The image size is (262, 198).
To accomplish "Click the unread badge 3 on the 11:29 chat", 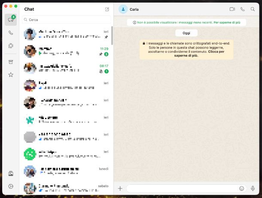I will [106, 54].
